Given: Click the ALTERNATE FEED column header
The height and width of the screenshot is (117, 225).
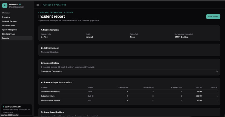Looking at the screenshot, I should pyautogui.click(x=176, y=87).
